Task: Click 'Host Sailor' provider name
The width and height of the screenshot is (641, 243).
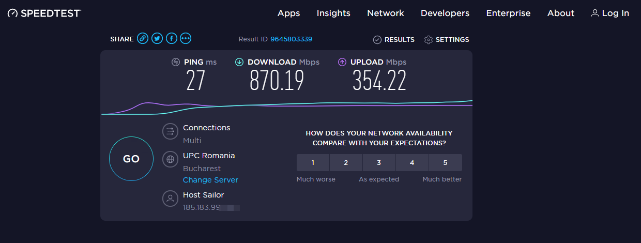Action: pyautogui.click(x=204, y=195)
